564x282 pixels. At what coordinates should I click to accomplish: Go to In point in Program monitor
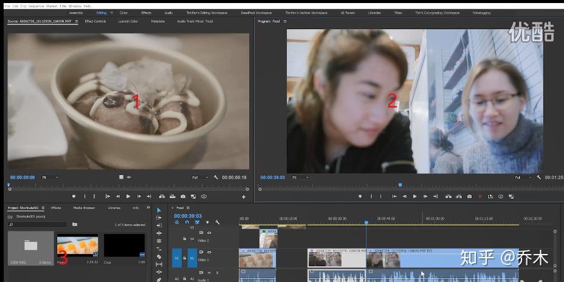point(394,196)
